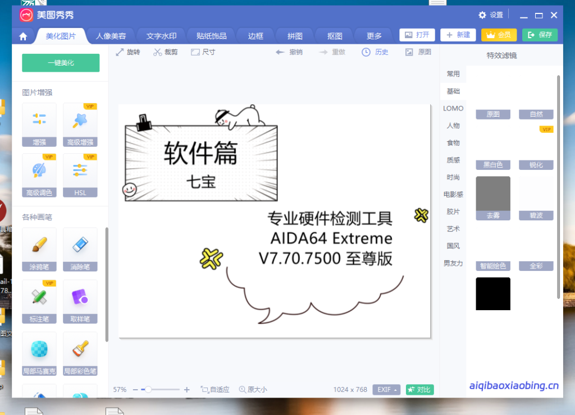Apply the 原图 filter thumbnail

click(493, 97)
